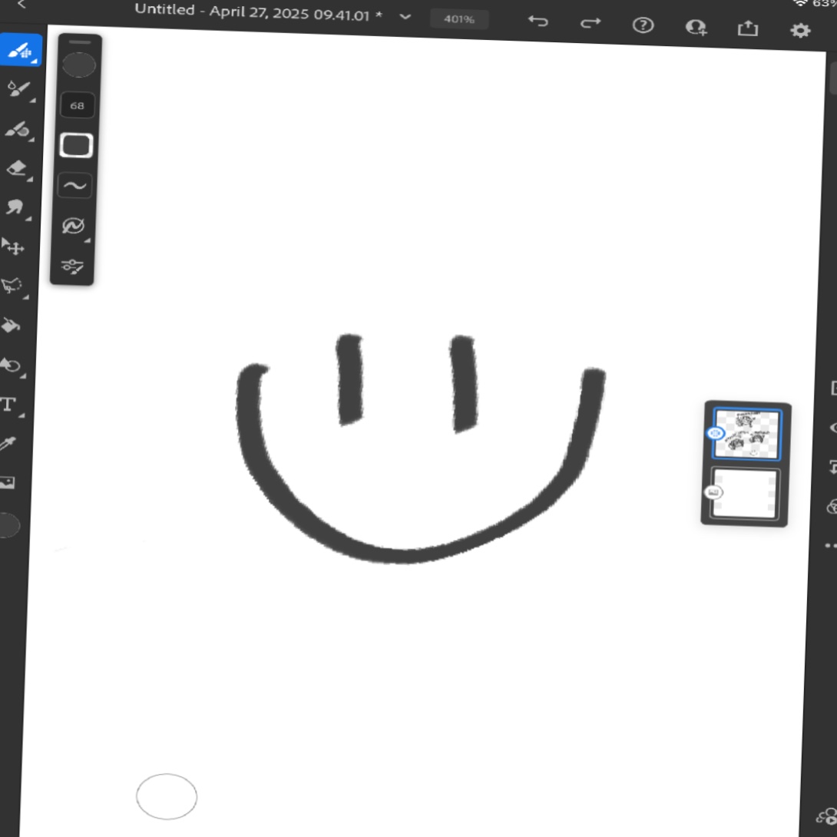837x837 pixels.
Task: Expand the Pixel Brush tool options arrow
Action: [35, 61]
